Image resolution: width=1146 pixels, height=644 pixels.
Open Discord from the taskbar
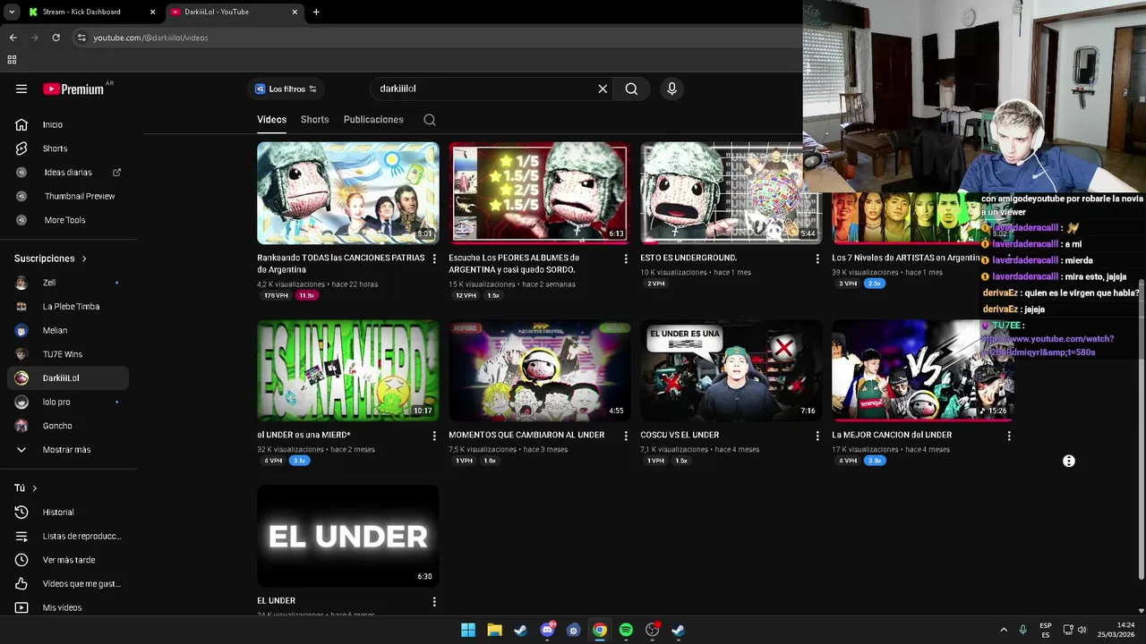547,630
